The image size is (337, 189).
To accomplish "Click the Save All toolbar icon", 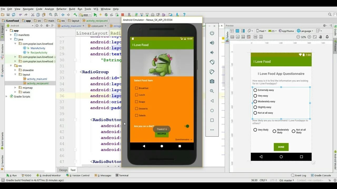I will coord(8,15).
